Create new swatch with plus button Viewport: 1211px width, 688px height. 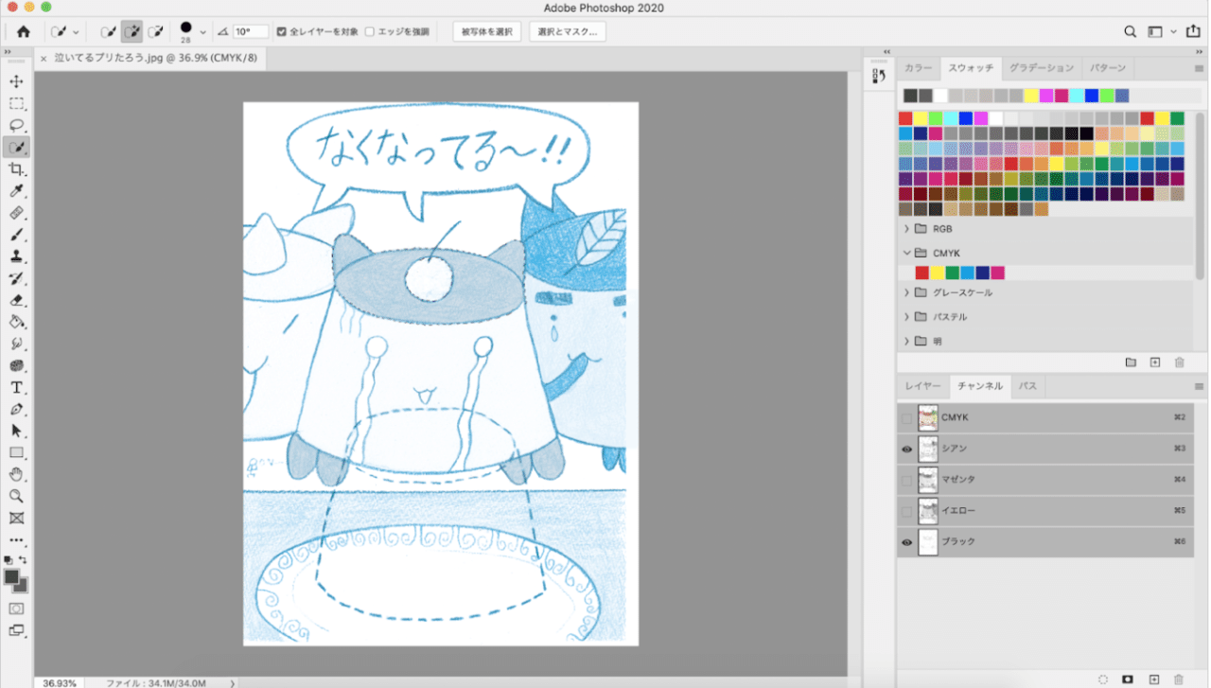[x=1154, y=362]
